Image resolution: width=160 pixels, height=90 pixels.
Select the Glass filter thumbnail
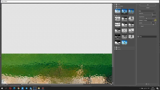pos(124,11)
